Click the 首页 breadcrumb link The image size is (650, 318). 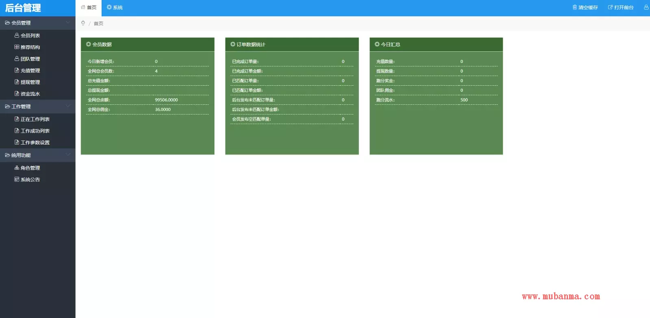[x=98, y=24]
